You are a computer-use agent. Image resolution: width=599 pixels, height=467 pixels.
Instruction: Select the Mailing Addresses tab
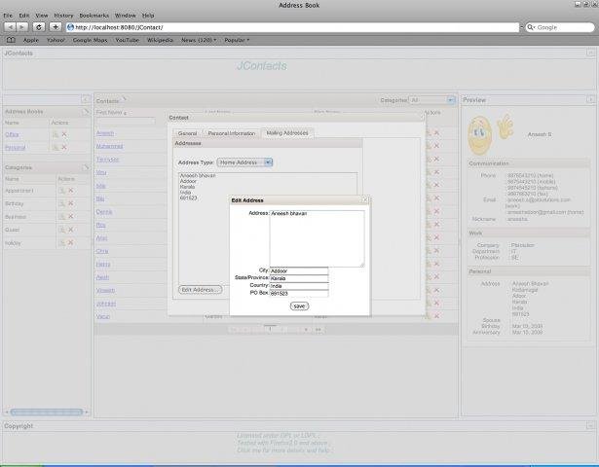pos(287,132)
